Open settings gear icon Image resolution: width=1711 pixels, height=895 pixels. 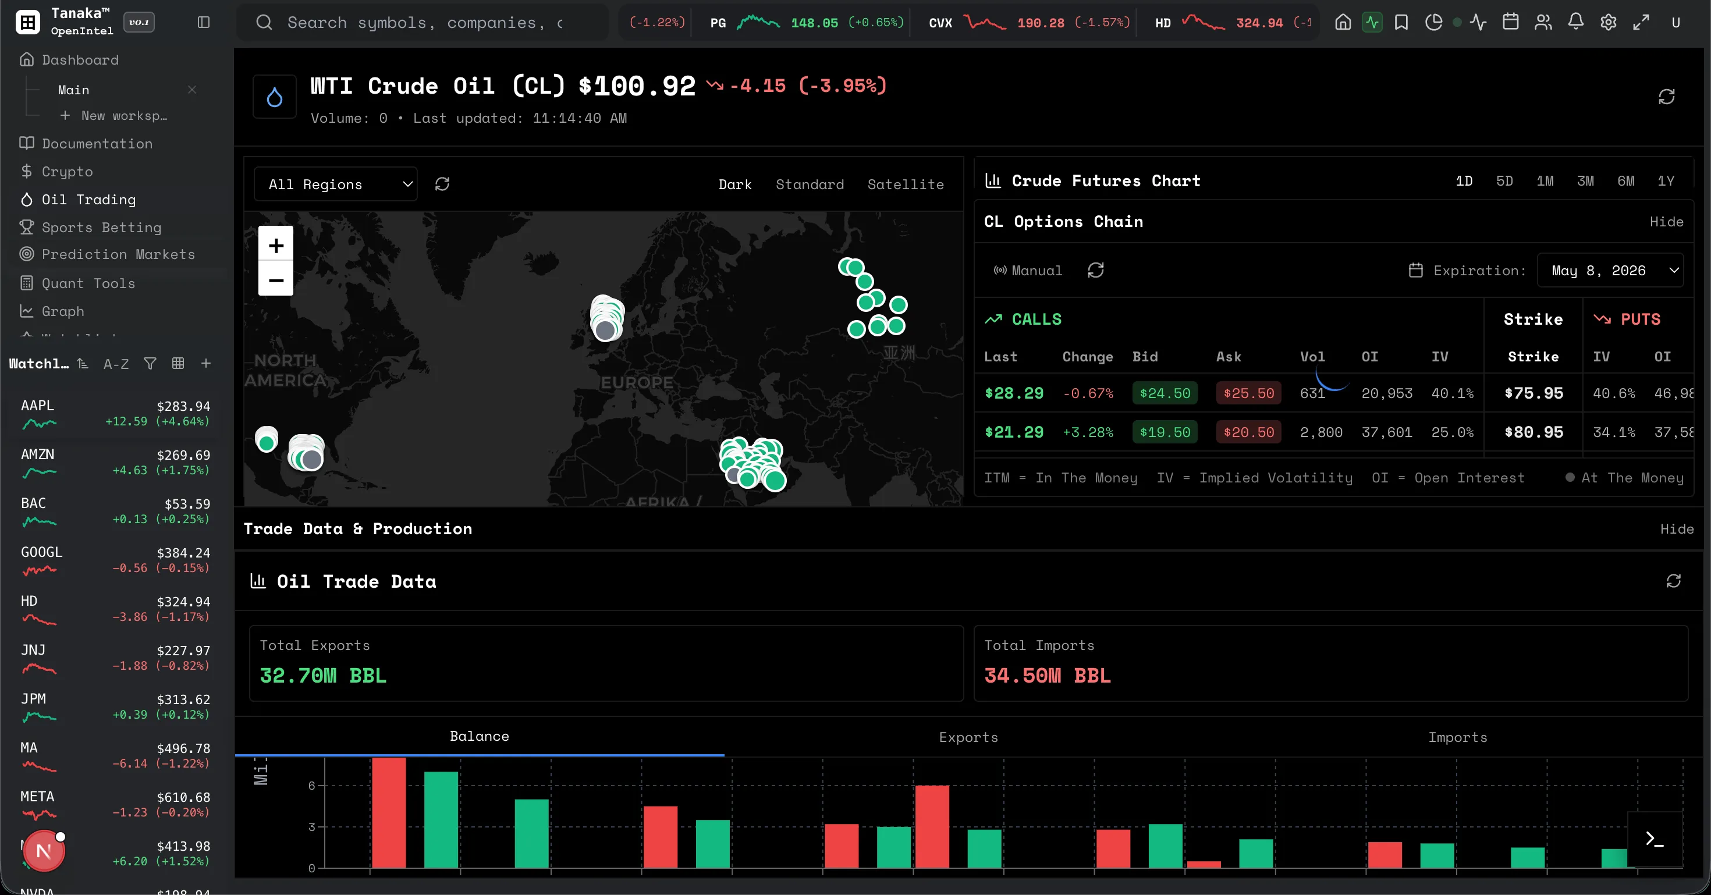click(x=1608, y=23)
